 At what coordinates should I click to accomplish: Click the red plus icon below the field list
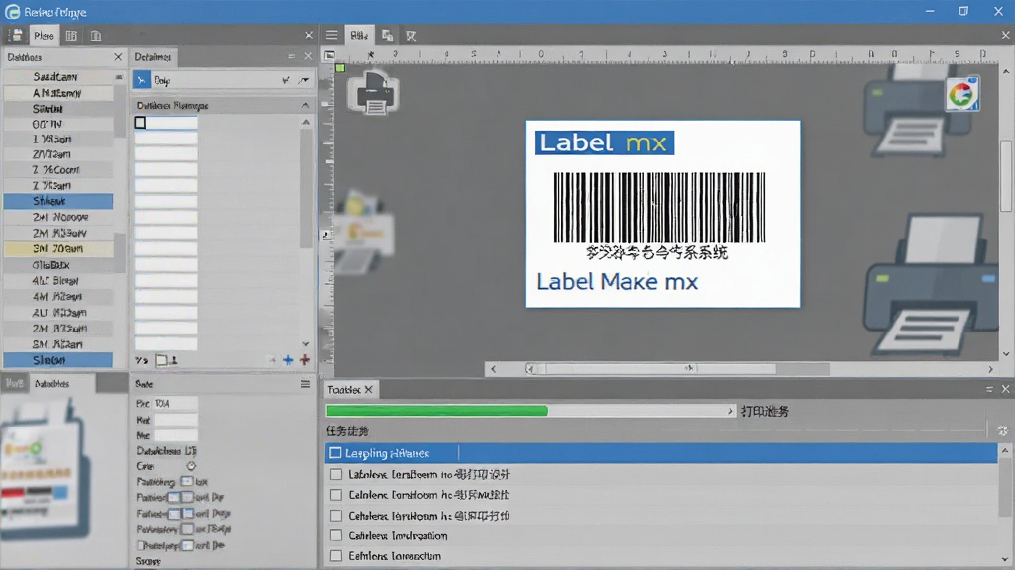pyautogui.click(x=305, y=360)
